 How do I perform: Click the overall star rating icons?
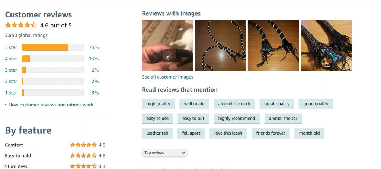21,25
